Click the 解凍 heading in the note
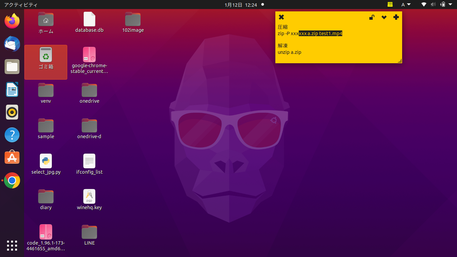 click(283, 46)
